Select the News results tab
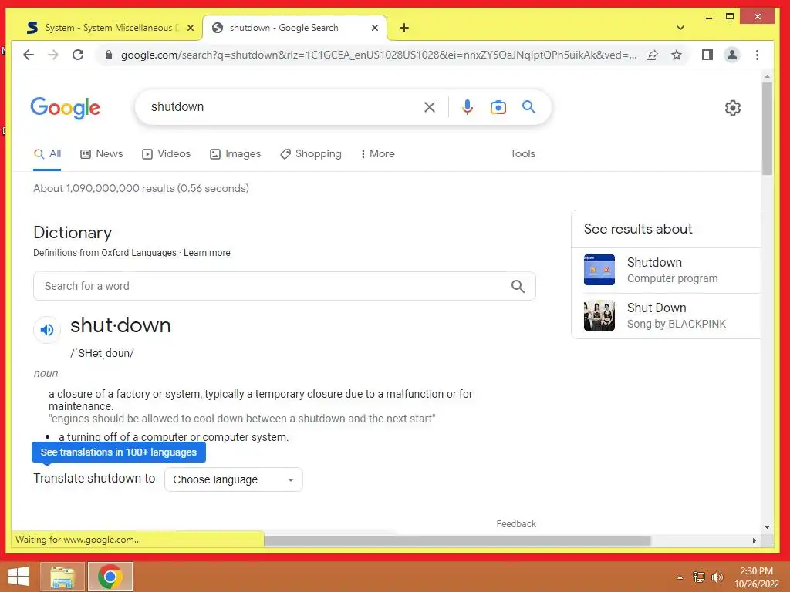The image size is (790, 592). pos(102,154)
